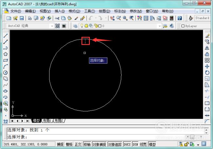Expand the layer list dropdown arrow
Viewport: 213px width, 149px height.
click(x=160, y=26)
